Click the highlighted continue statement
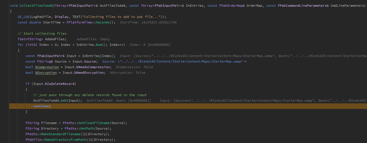 click(x=42, y=106)
